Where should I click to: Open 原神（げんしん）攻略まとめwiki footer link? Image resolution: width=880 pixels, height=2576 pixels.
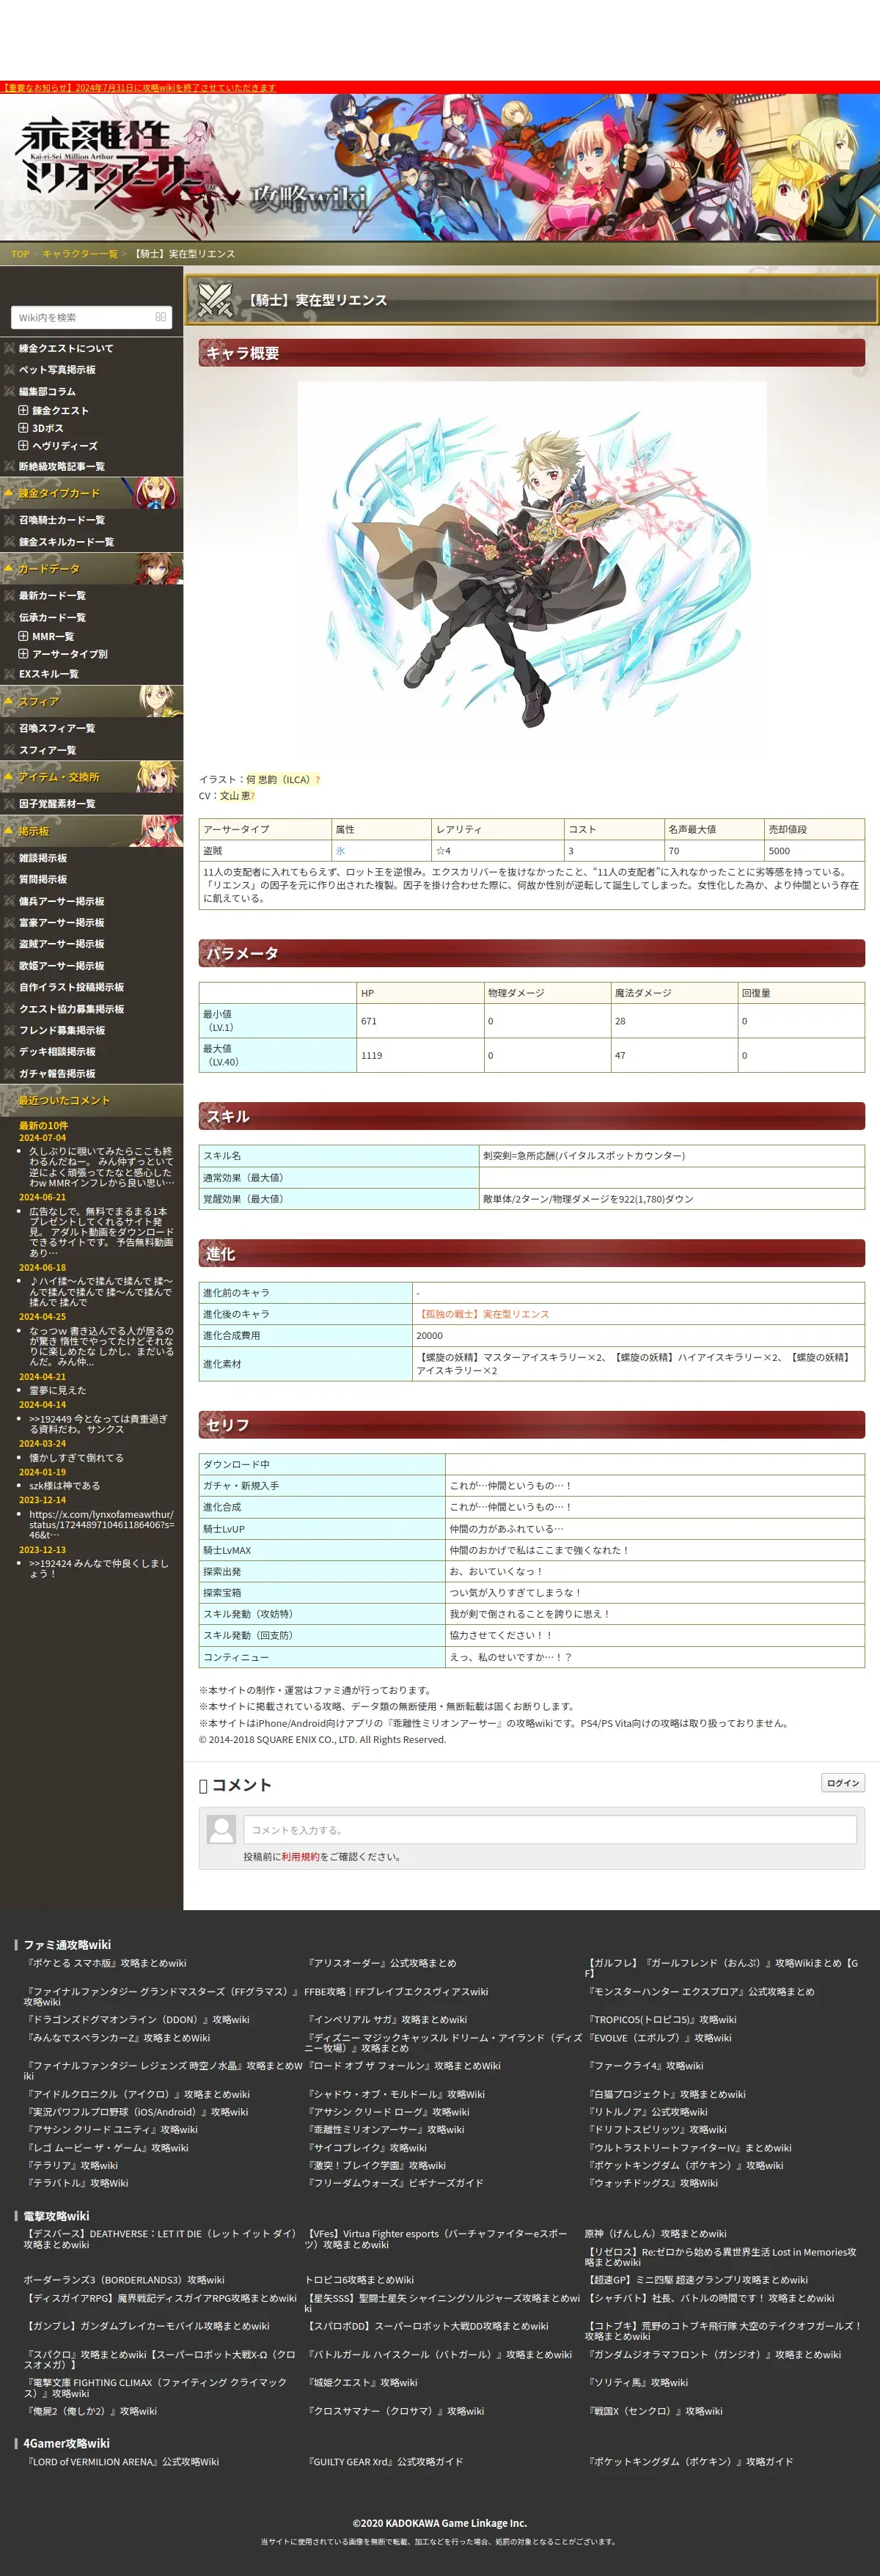coord(655,2233)
